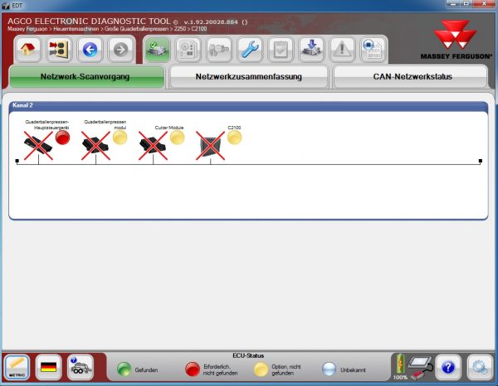Open the connector selection icon beside Home
This screenshot has height=386, width=498.
59,50
